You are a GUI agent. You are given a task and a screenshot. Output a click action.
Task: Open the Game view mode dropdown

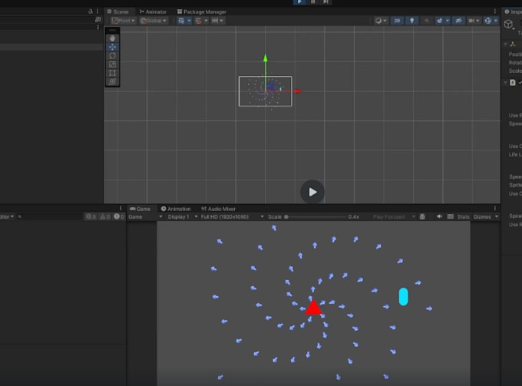point(145,216)
